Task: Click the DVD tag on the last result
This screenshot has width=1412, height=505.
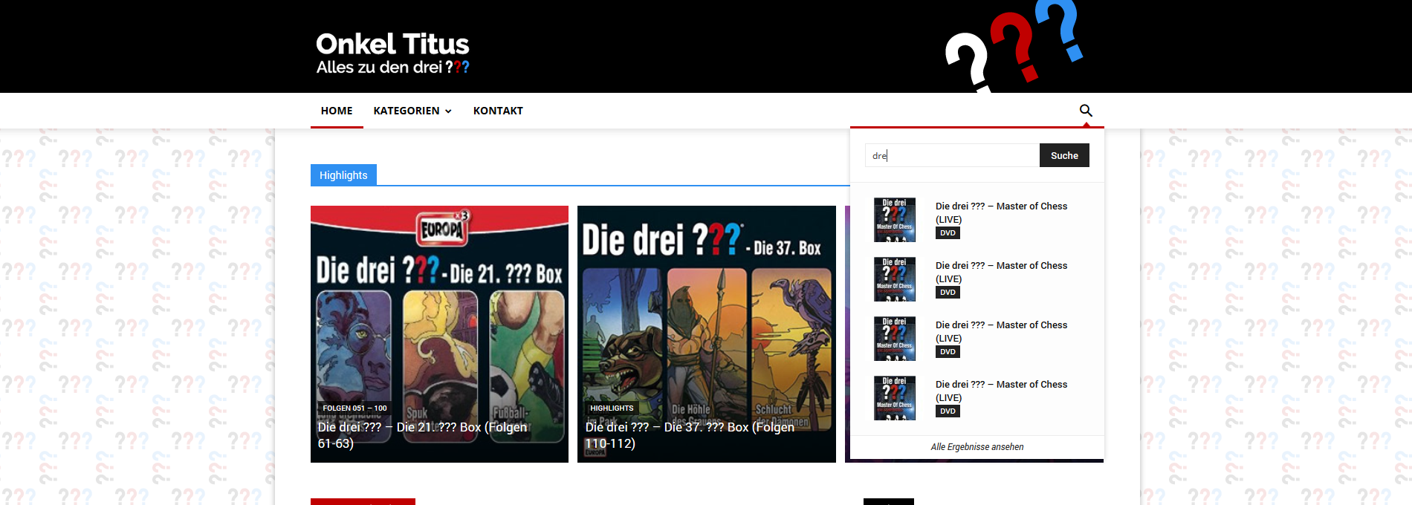Action: 948,411
